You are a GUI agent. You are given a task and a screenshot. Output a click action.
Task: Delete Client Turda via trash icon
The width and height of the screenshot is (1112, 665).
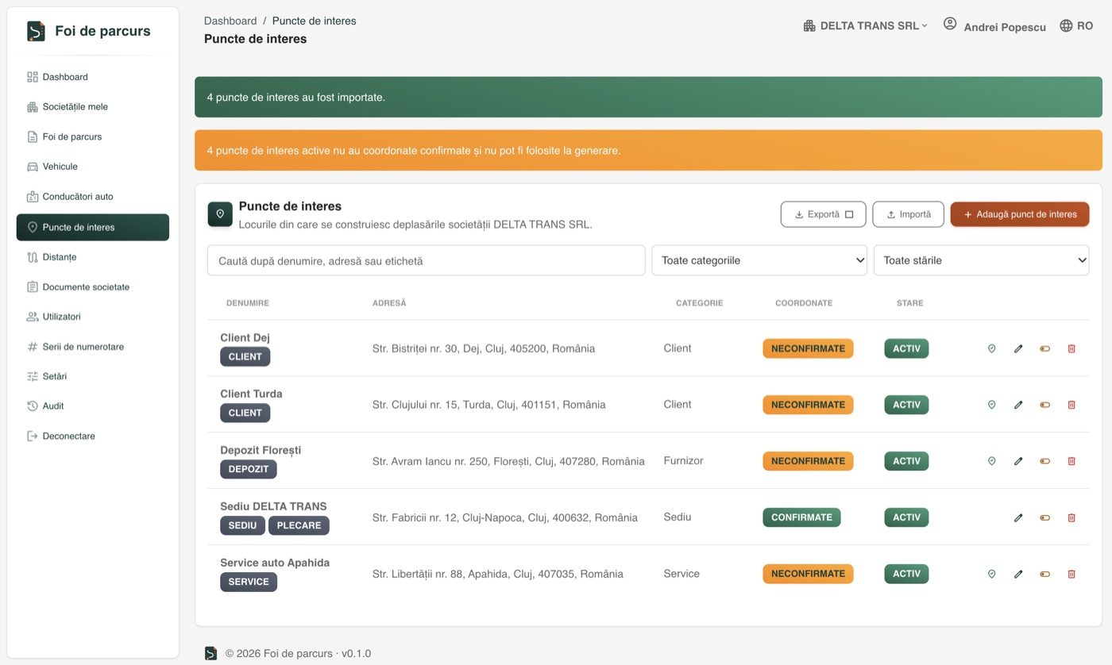click(1071, 405)
